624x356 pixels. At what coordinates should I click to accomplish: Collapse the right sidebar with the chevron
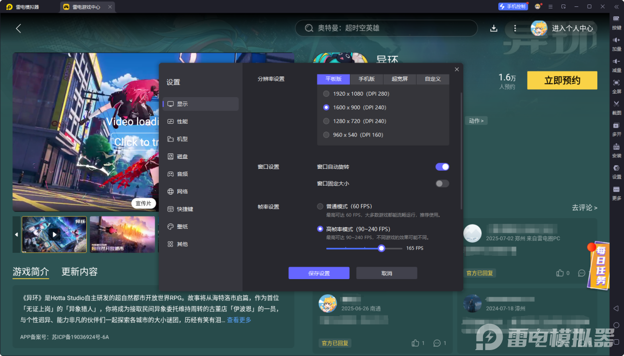pos(615,6)
